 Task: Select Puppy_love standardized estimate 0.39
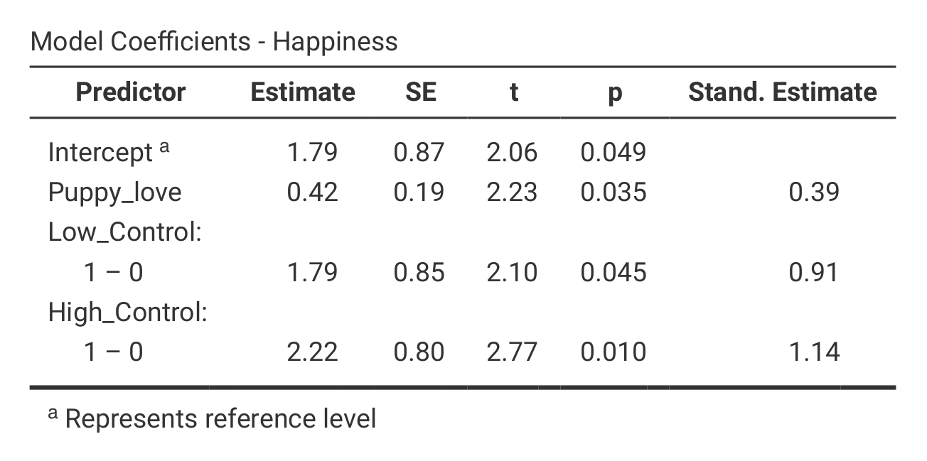[814, 192]
